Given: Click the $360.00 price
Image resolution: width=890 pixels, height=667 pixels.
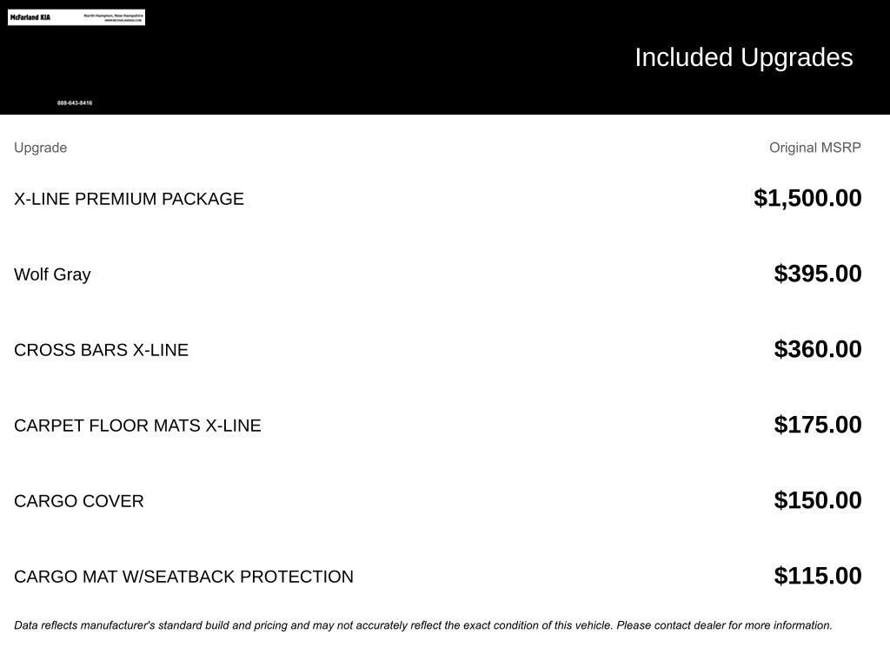Looking at the screenshot, I should (x=817, y=349).
